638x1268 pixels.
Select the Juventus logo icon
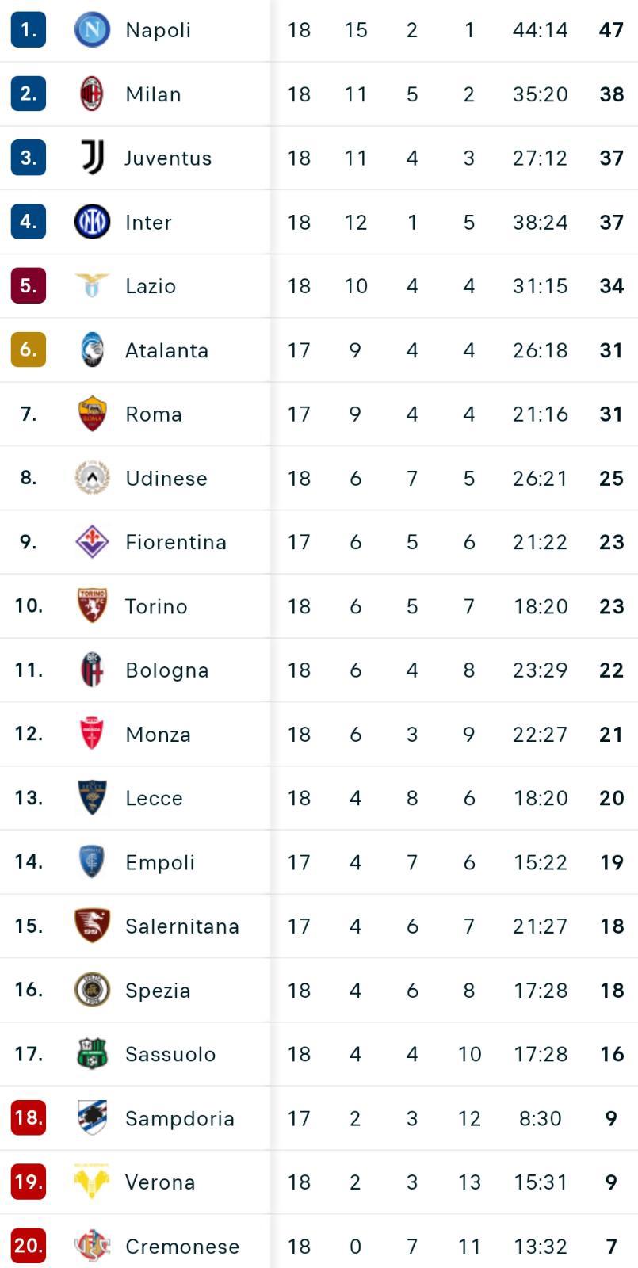pos(92,158)
